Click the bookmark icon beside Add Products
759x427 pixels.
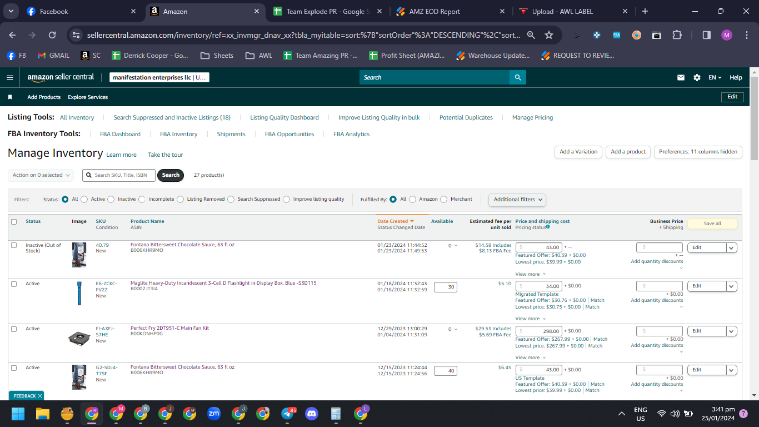tap(10, 97)
